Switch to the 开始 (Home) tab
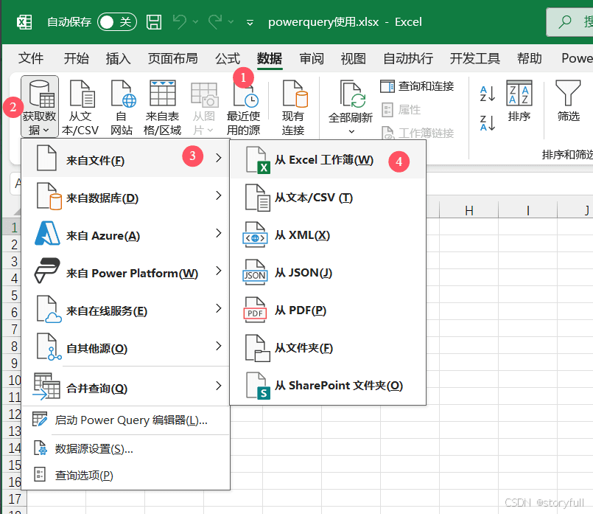Image resolution: width=593 pixels, height=514 pixels. (x=76, y=58)
